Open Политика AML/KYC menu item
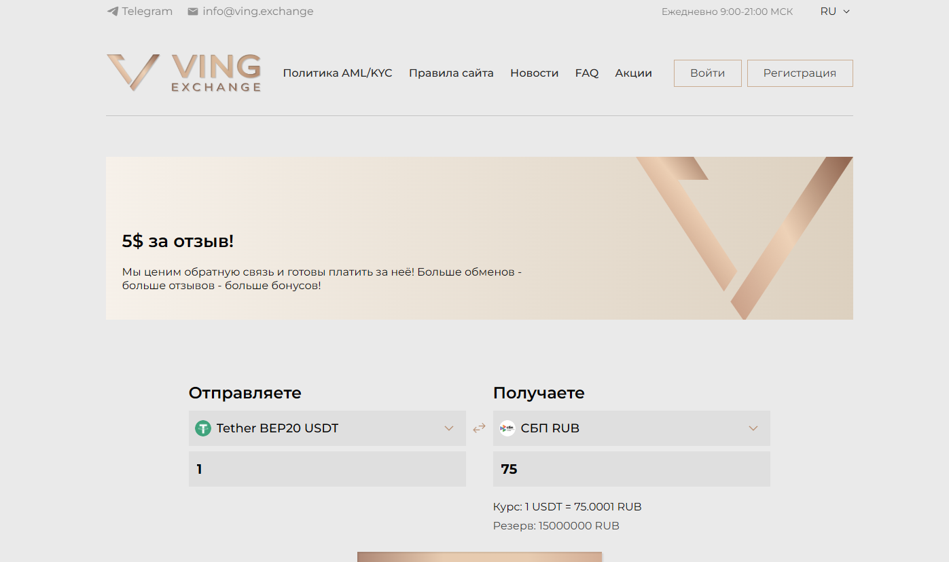Image resolution: width=949 pixels, height=562 pixels. coord(338,73)
